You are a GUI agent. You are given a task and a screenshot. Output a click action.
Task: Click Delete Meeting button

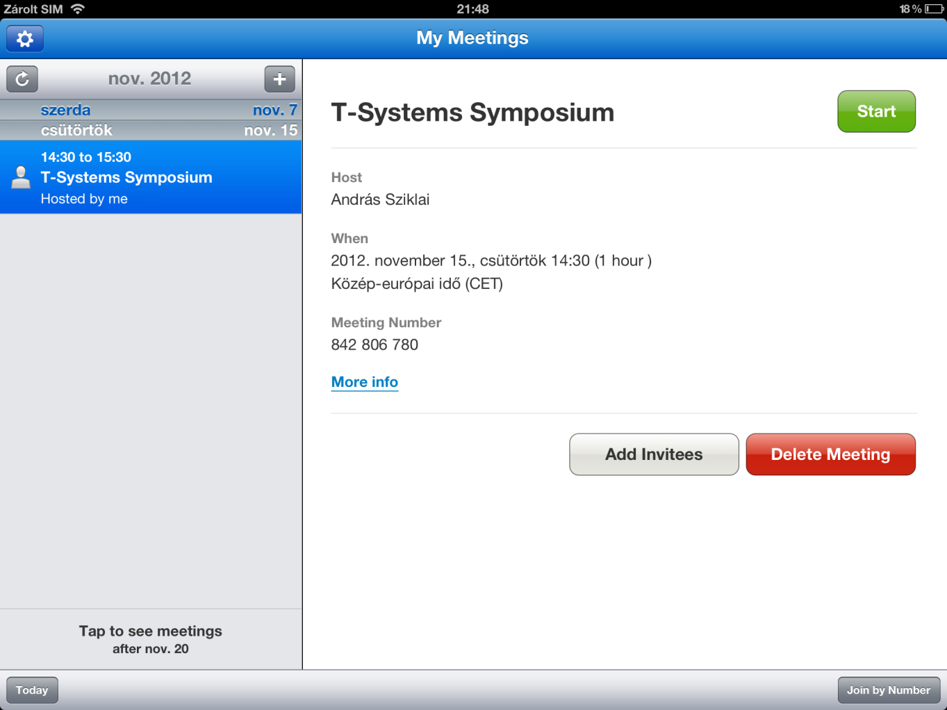click(x=830, y=454)
